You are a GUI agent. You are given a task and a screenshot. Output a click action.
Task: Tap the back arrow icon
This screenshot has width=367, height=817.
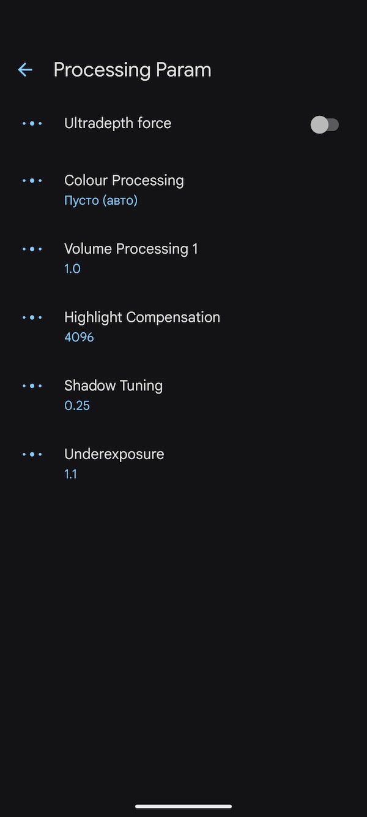[x=25, y=70]
